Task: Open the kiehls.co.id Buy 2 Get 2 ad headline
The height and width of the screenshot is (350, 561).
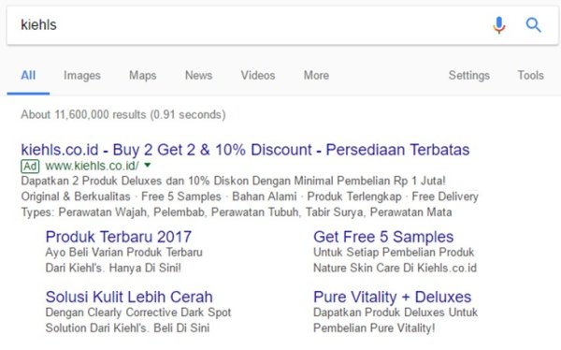Action: (x=245, y=150)
